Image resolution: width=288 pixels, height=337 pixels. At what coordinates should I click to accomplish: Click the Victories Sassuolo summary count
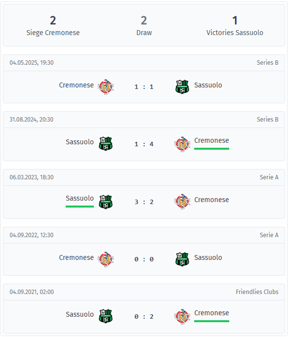(x=235, y=20)
